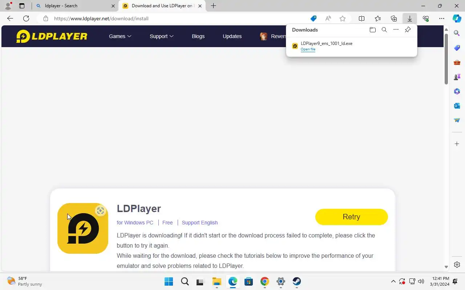The width and height of the screenshot is (465, 290).
Task: Click the Downloads toolbar button
Action: pos(409,18)
